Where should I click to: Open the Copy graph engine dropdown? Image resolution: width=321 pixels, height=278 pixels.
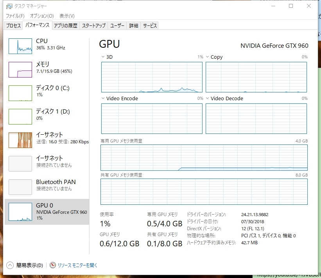click(208, 57)
